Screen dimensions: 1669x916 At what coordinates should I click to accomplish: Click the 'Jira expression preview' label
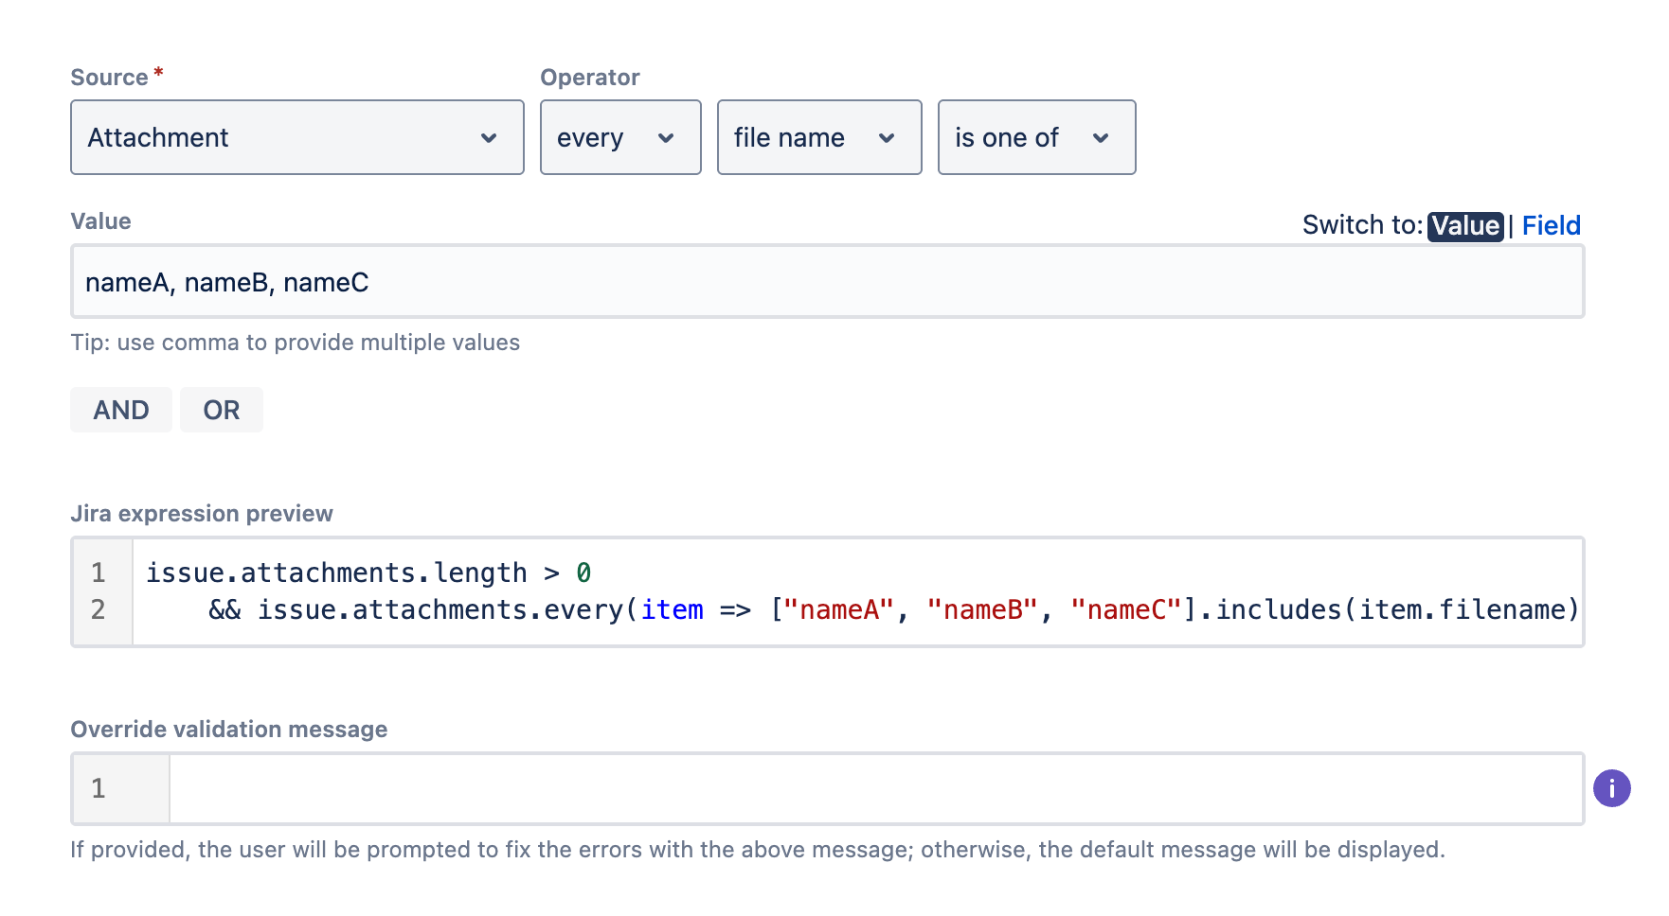(202, 513)
